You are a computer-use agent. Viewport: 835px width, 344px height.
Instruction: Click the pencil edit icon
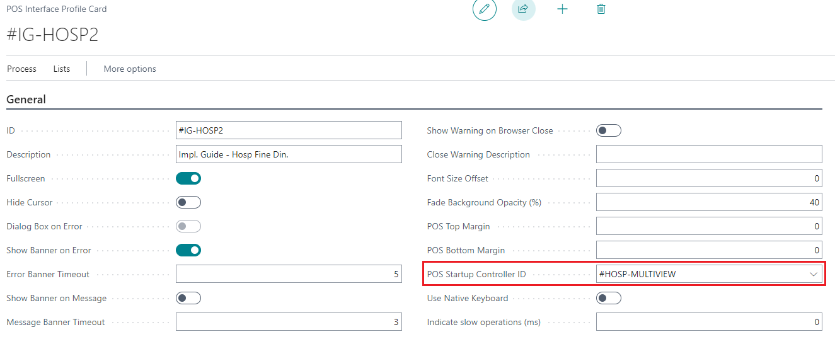pyautogui.click(x=484, y=9)
